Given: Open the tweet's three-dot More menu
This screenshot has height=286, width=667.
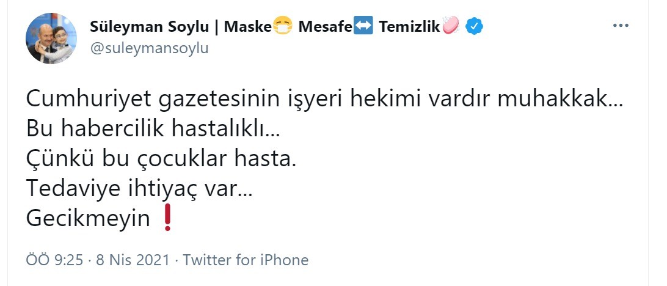Looking at the screenshot, I should tap(620, 26).
